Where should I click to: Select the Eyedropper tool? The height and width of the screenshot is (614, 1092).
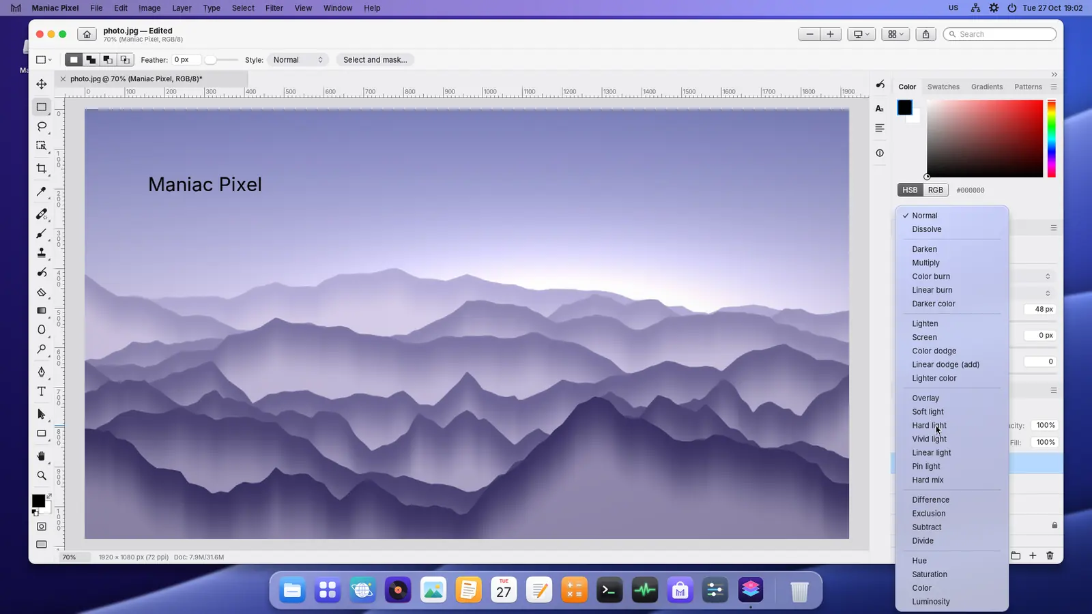pos(42,192)
